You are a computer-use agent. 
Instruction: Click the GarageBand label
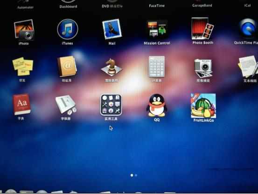pyautogui.click(x=202, y=6)
